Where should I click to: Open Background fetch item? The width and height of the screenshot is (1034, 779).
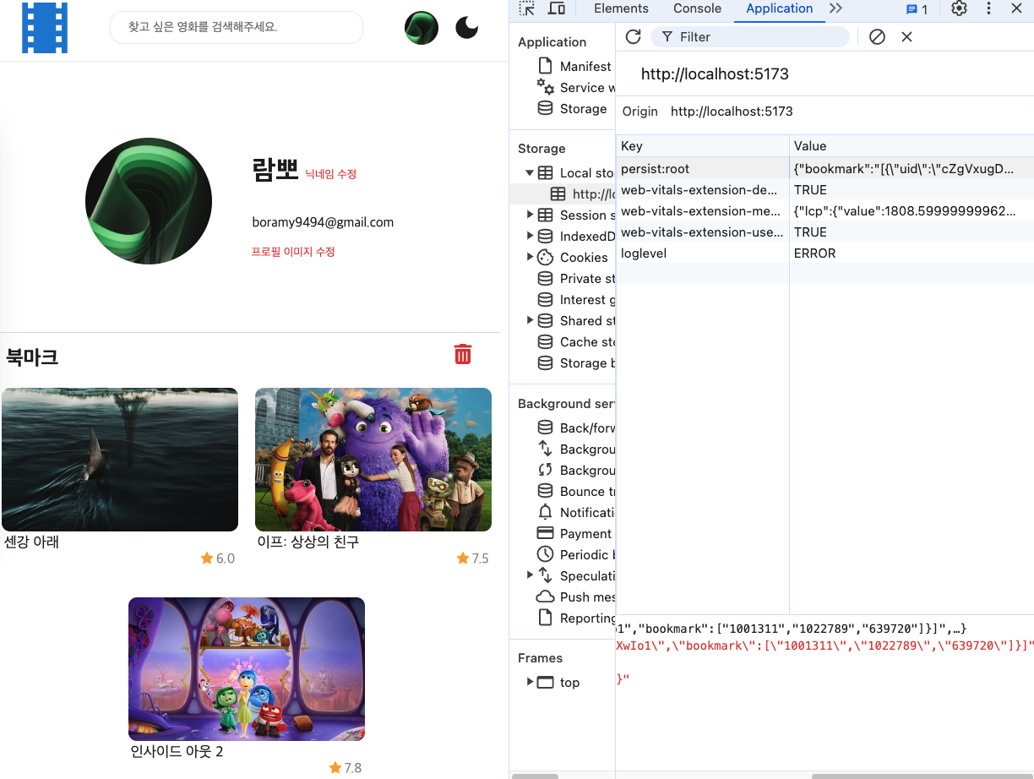click(x=576, y=449)
